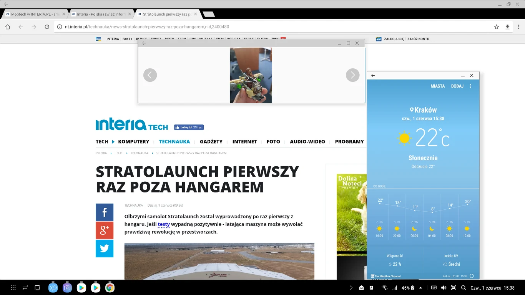Image resolution: width=525 pixels, height=295 pixels.
Task: Open the Interia hamburger menu icon
Action: [98, 39]
